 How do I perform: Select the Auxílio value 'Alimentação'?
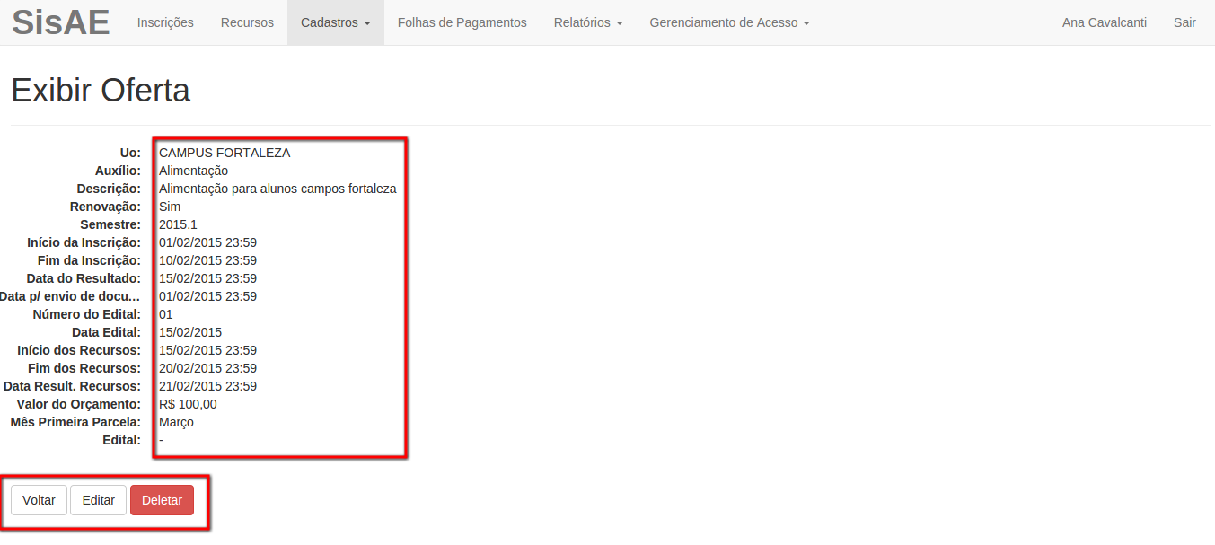pyautogui.click(x=193, y=171)
